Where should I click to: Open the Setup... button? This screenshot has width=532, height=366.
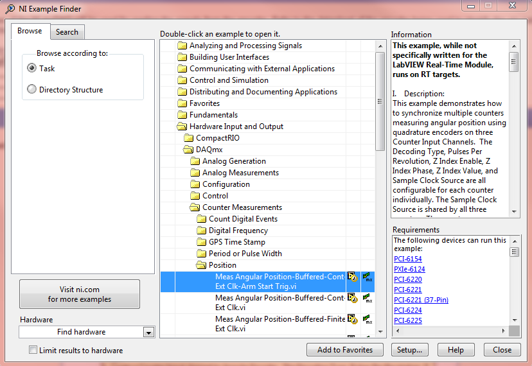[409, 350]
